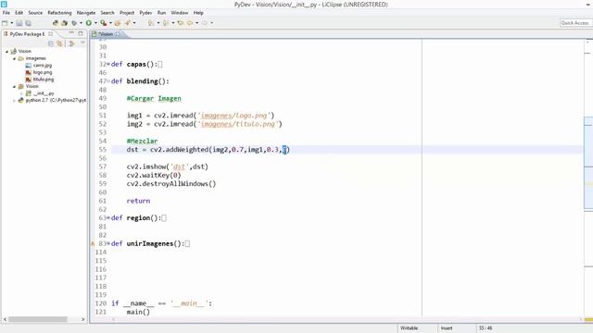Open the dropdown beside the coverage icon
593x333 pixels.
point(110,23)
